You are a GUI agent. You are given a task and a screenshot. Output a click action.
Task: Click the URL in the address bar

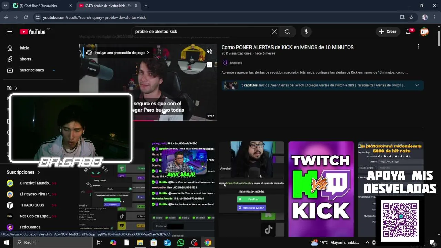click(94, 17)
